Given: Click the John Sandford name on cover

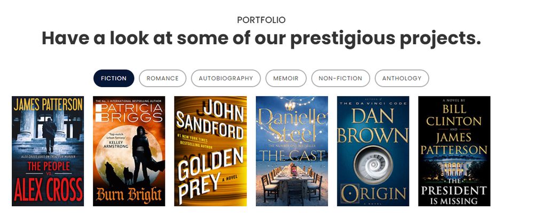Looking at the screenshot, I should (x=210, y=118).
